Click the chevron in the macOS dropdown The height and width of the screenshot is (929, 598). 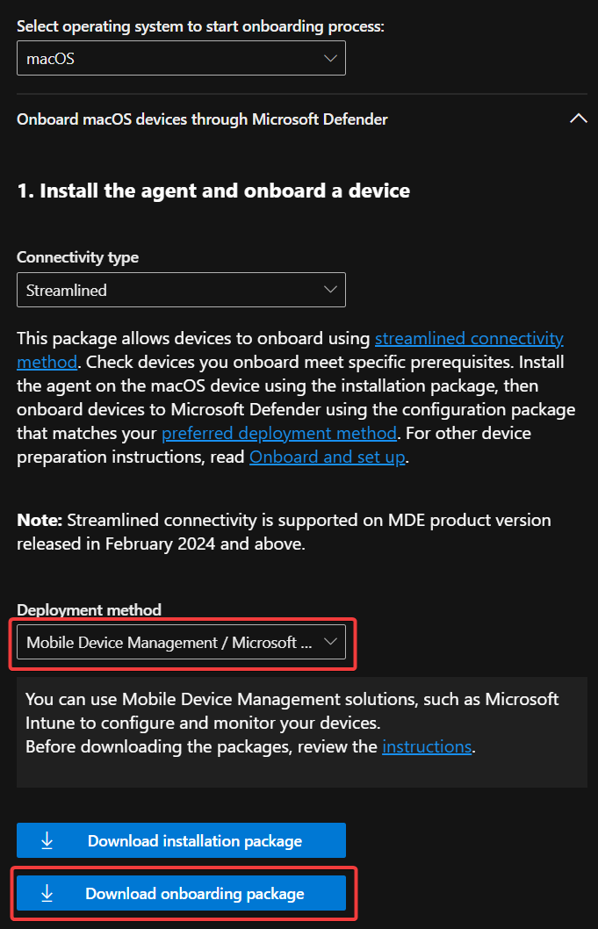tap(330, 59)
